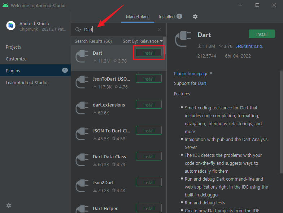Click the Dart link after Support for
This screenshot has width=283, height=213.
pos(202,83)
